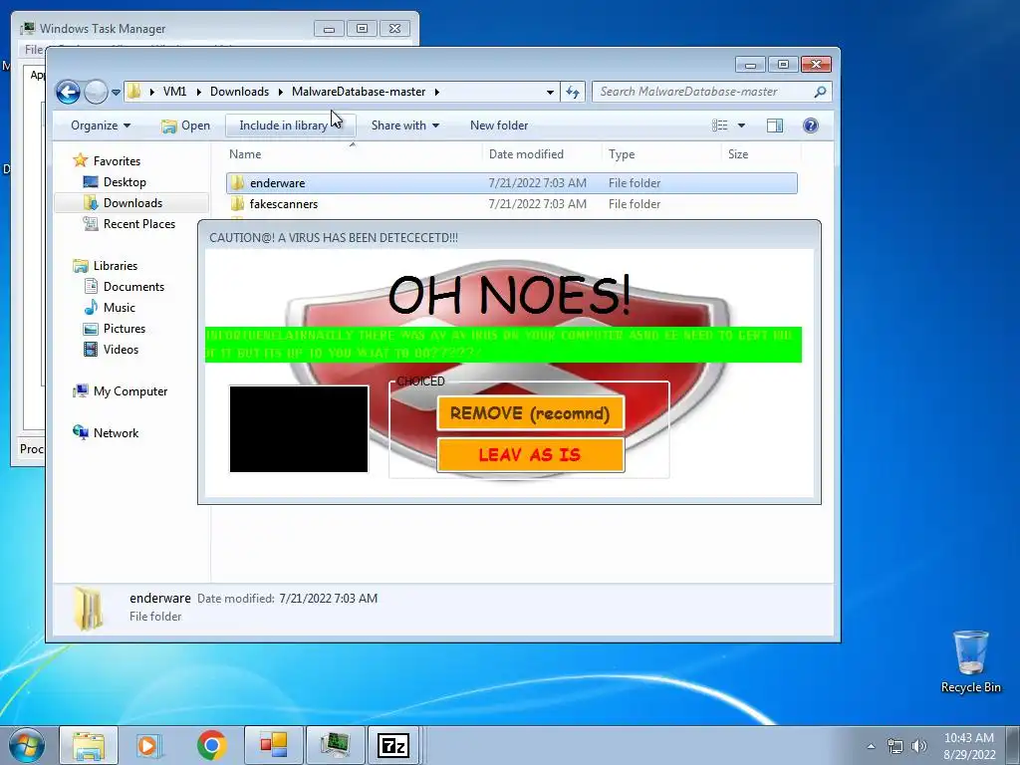Open Google Chrome from the taskbar
The image size is (1020, 765).
211,745
